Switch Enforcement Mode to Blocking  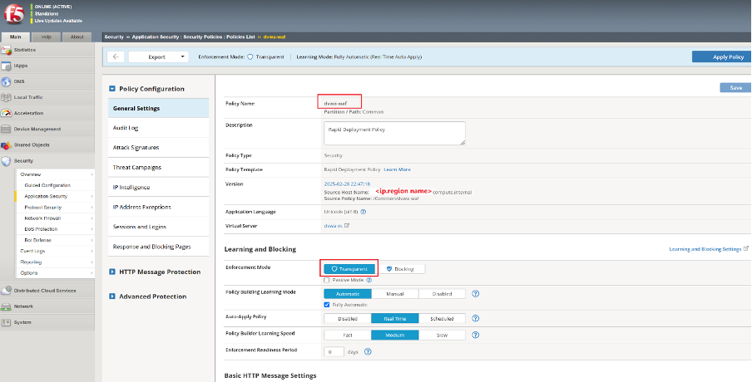coord(402,269)
